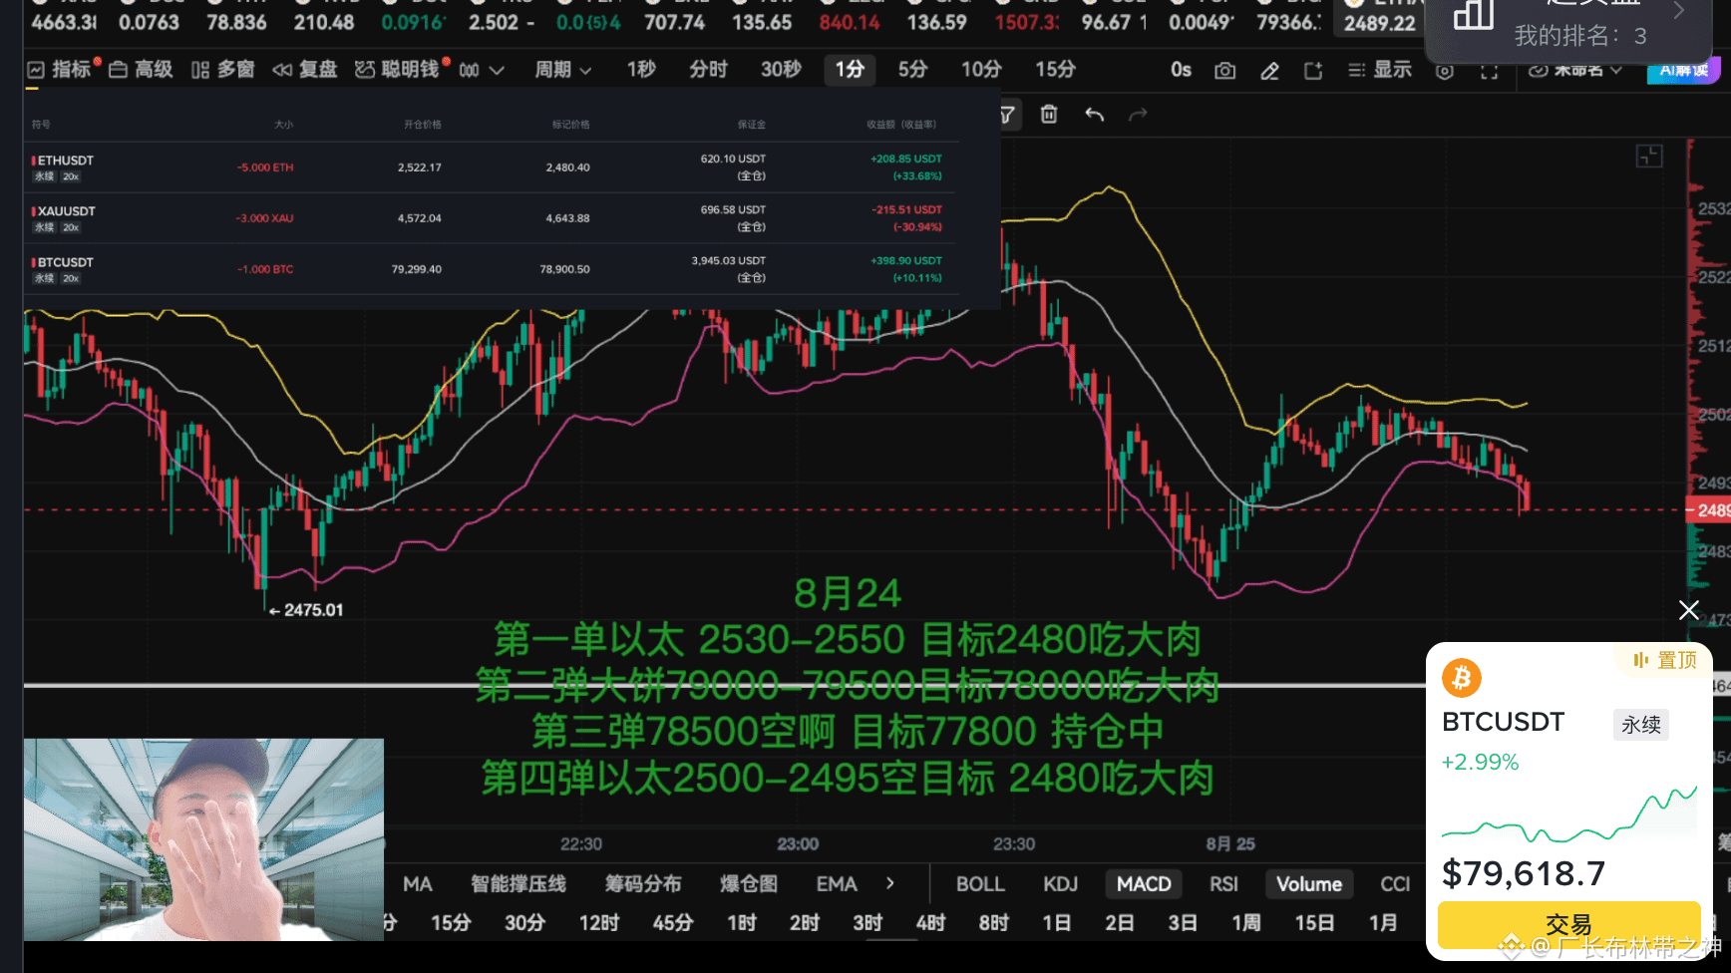Click the 置顶 pin-to-top button
The image size is (1731, 973).
coord(1665,660)
